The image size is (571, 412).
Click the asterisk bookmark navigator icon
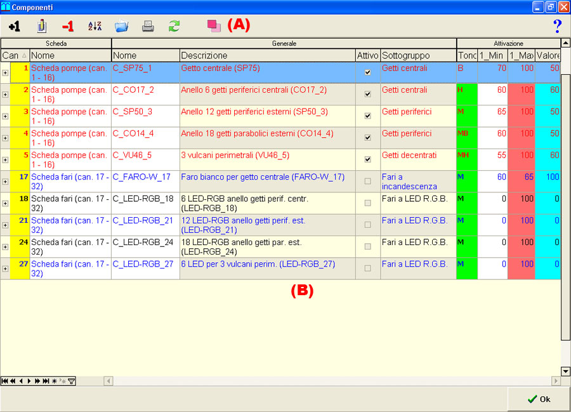(55, 381)
